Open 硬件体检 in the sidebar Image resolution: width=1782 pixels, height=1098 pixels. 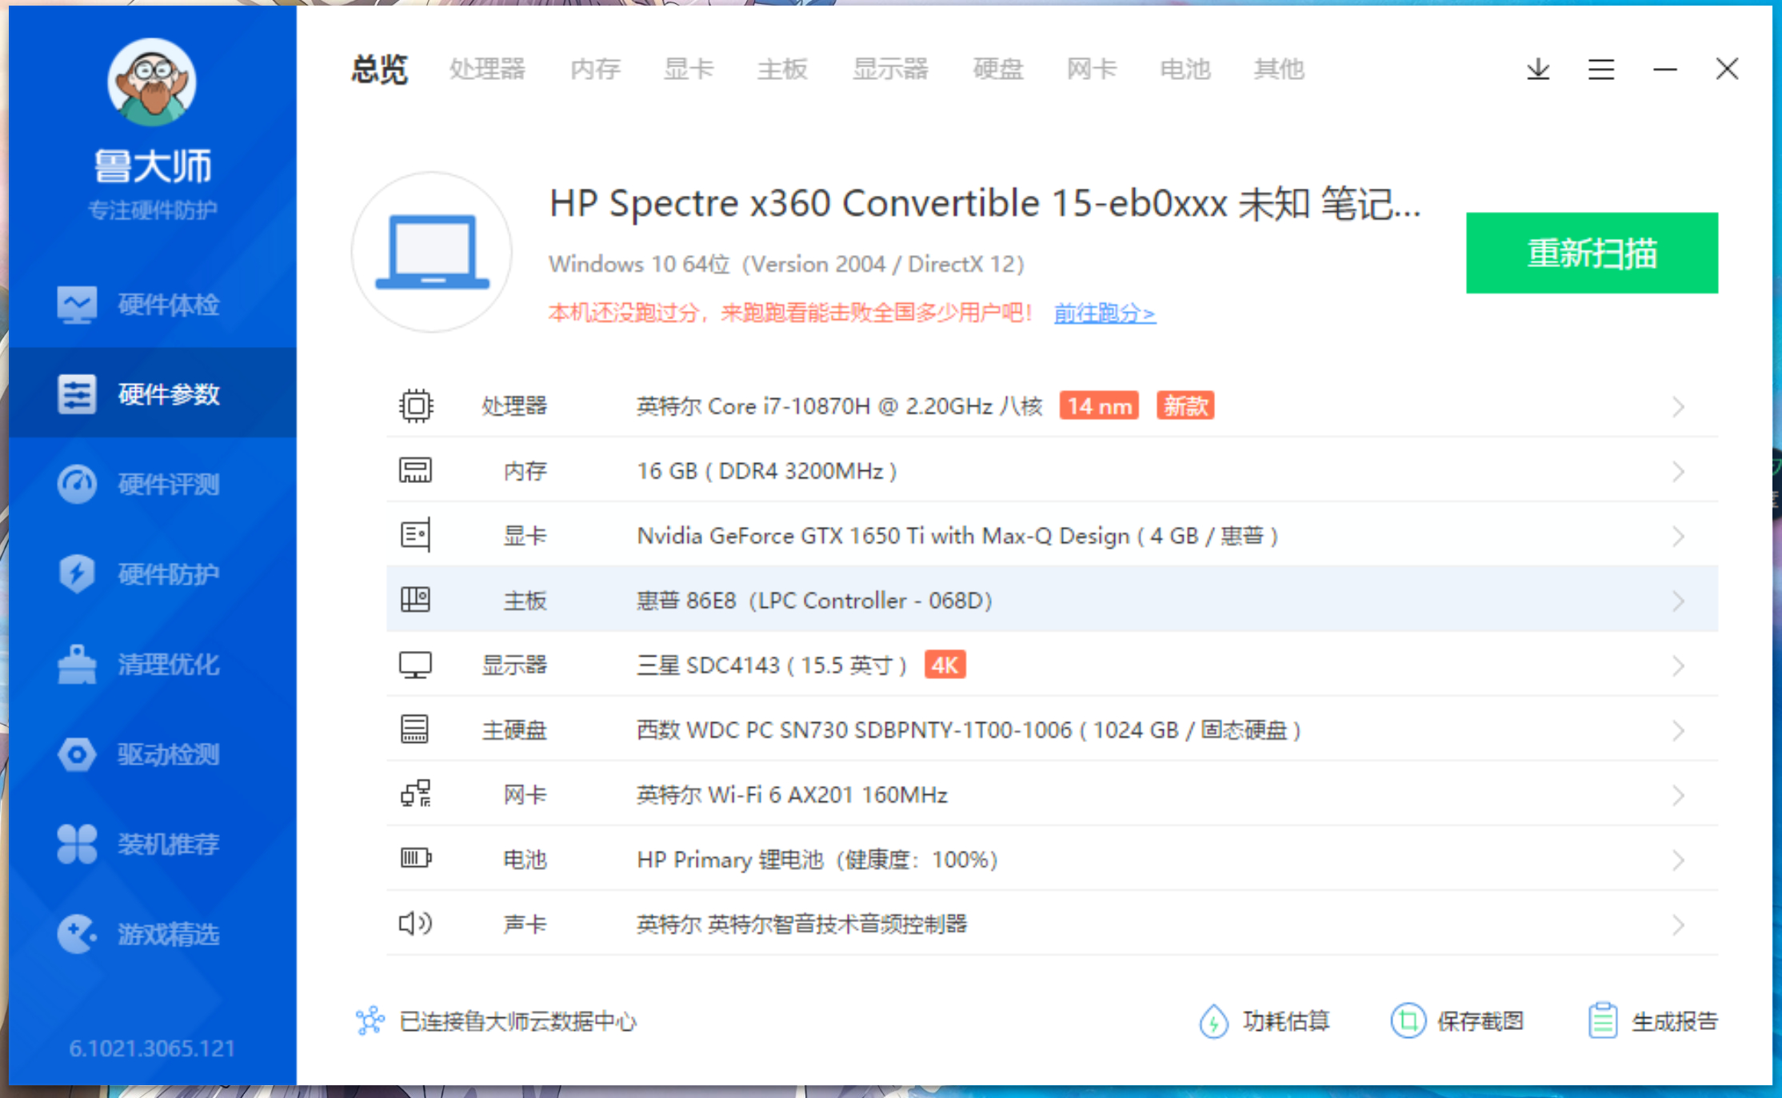[x=152, y=304]
